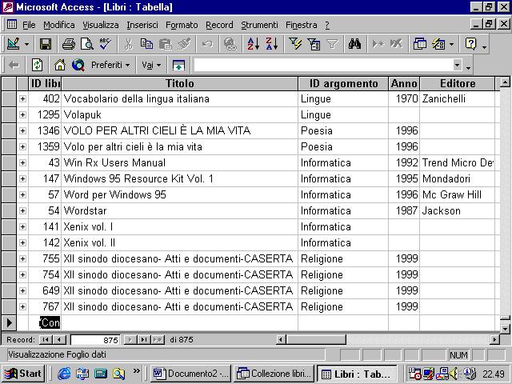
Task: Click the record number field showing 875
Action: coord(95,340)
